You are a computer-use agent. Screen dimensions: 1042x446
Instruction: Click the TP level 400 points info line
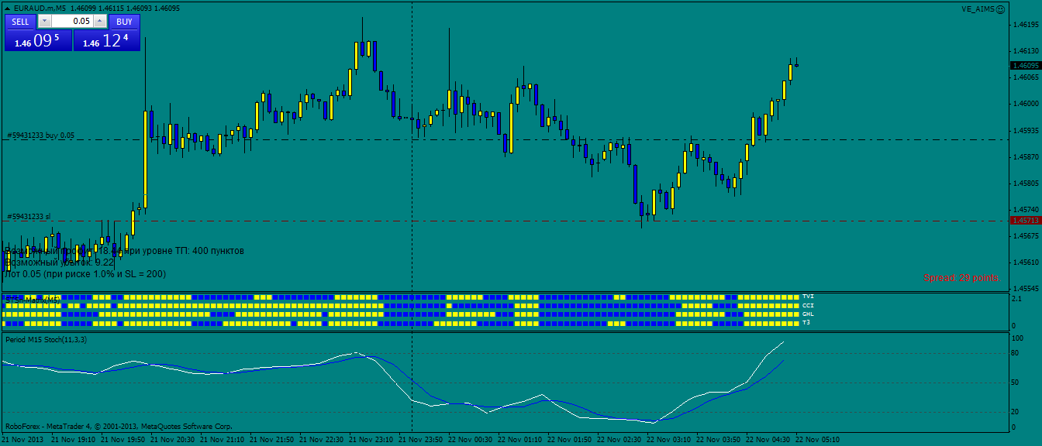124,251
